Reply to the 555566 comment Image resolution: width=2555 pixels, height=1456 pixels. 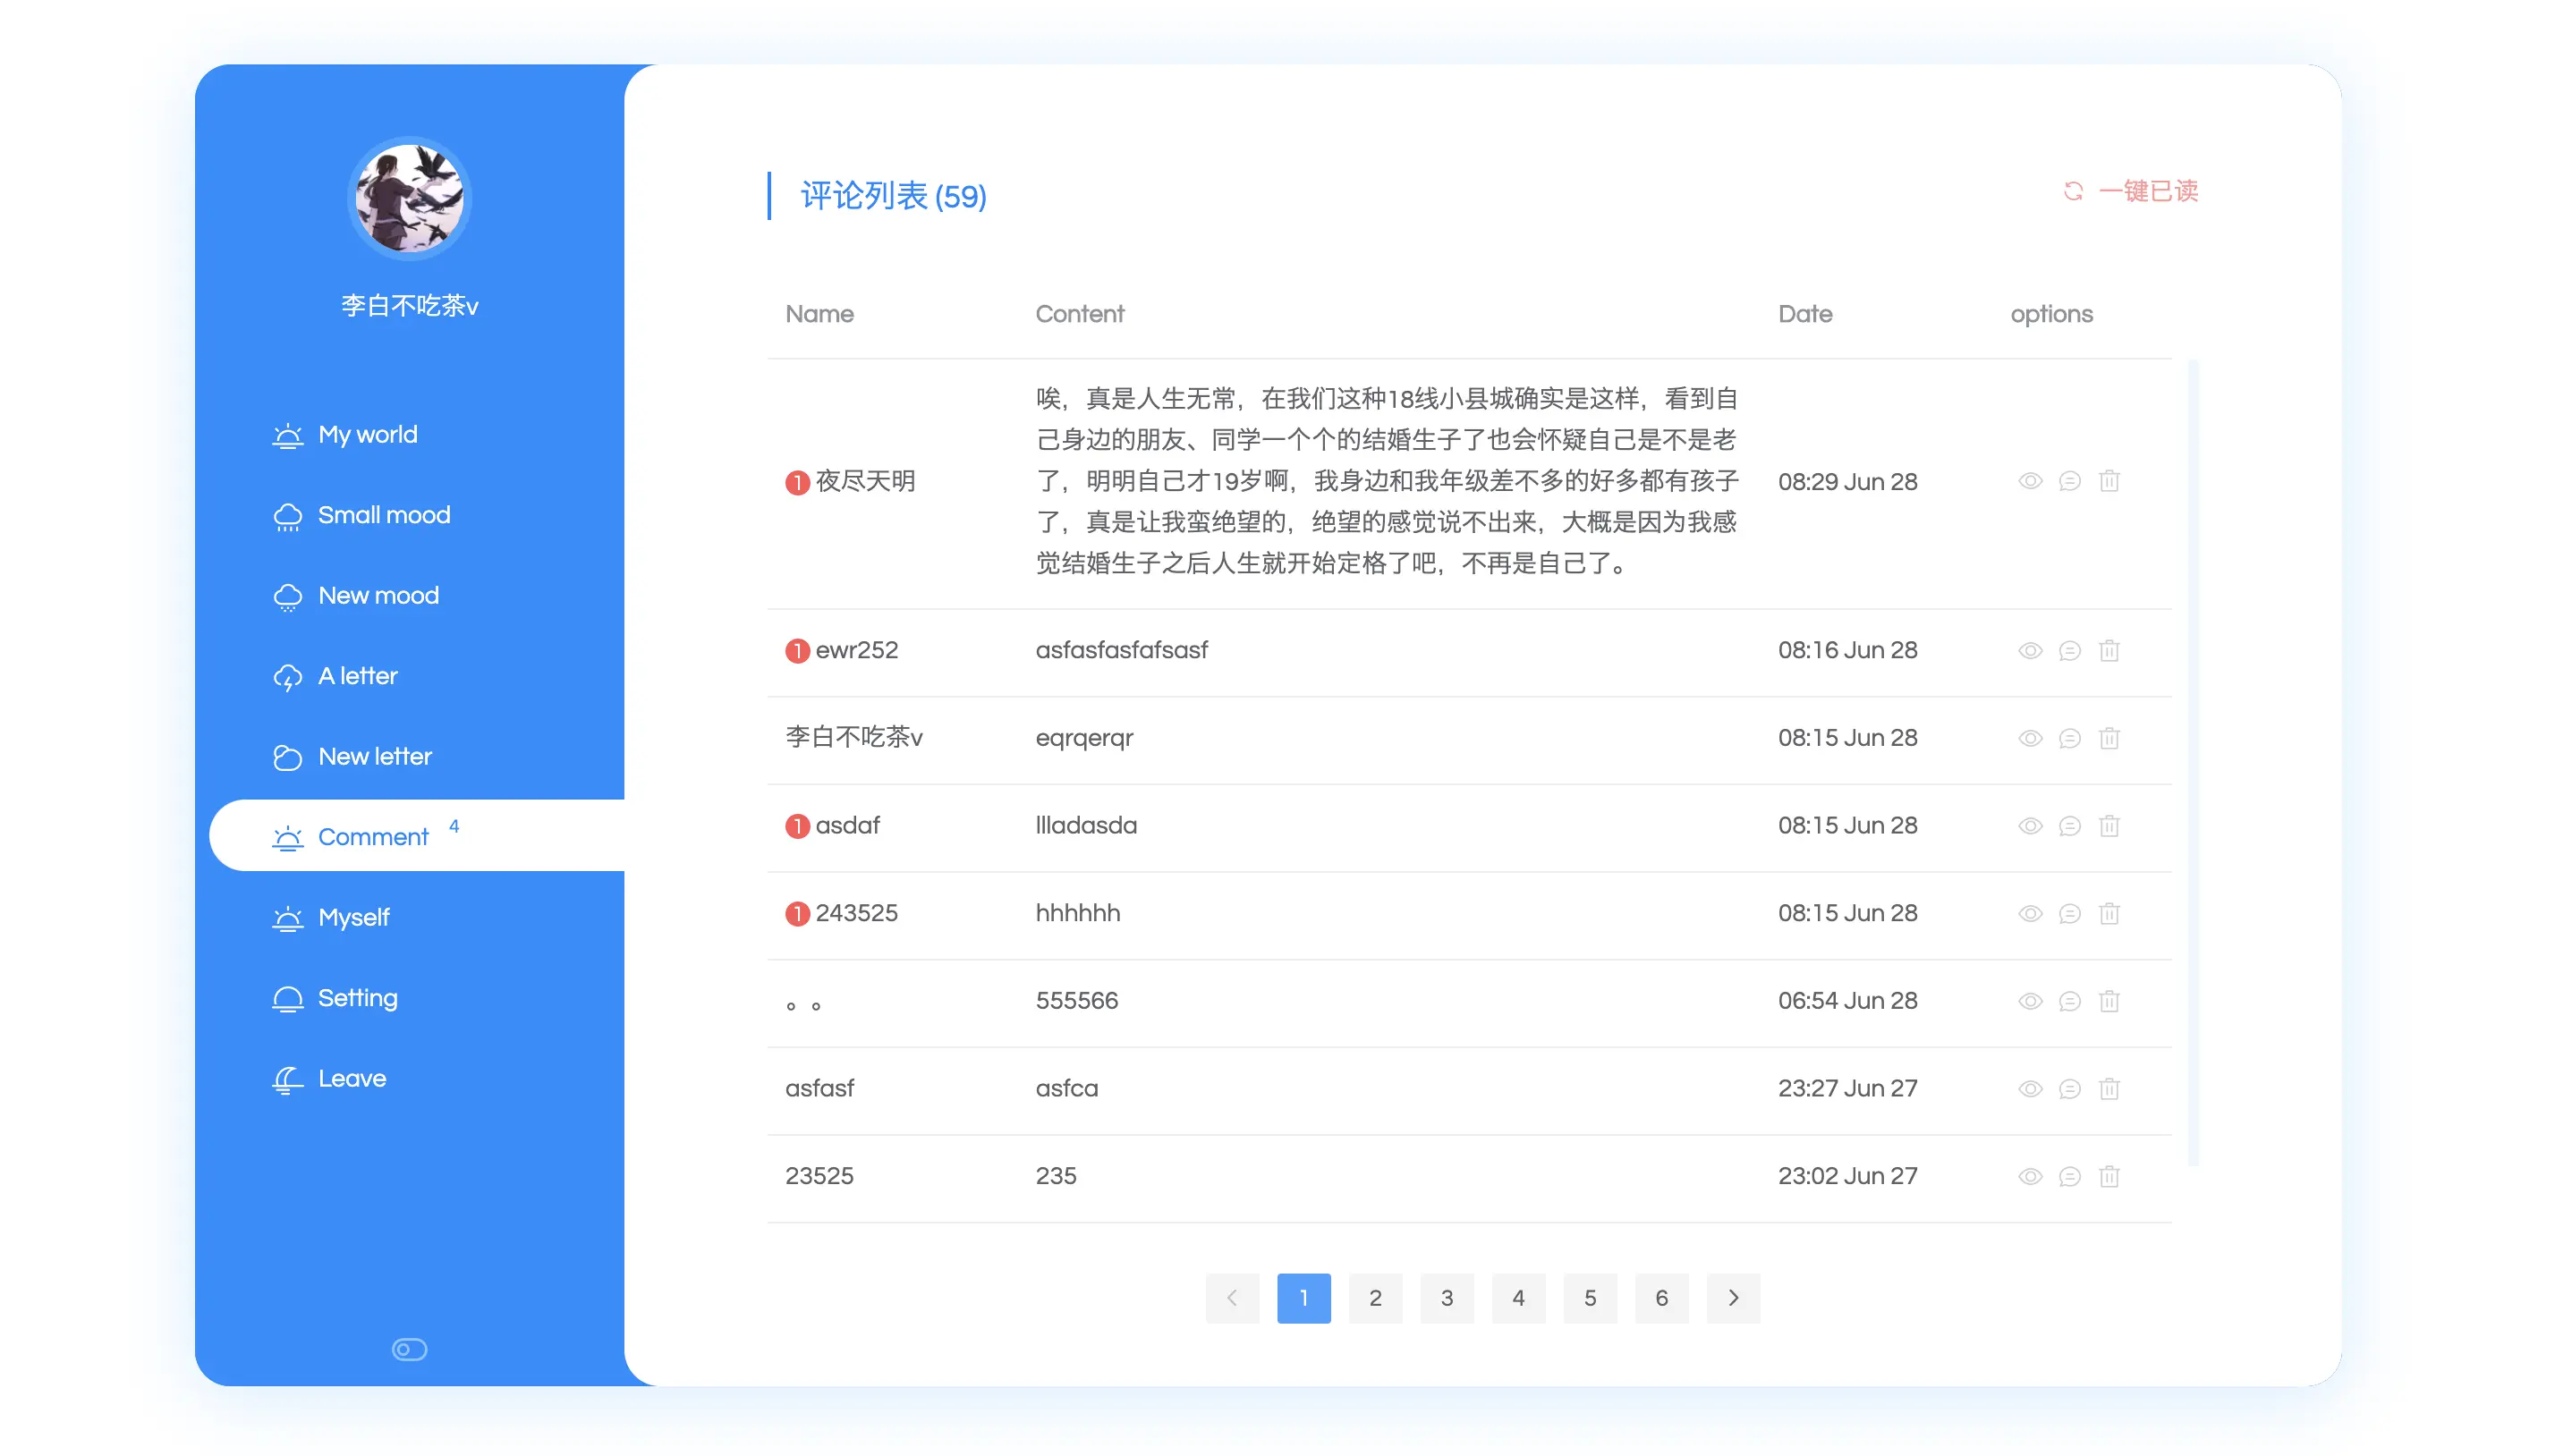pos(2069,1002)
